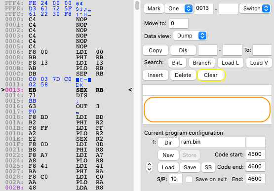Screen dimensions: 274x191
Task: Click the Mark button
Action: tap(154, 8)
